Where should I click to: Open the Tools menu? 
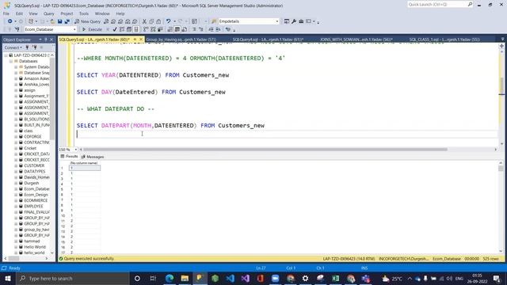click(84, 13)
